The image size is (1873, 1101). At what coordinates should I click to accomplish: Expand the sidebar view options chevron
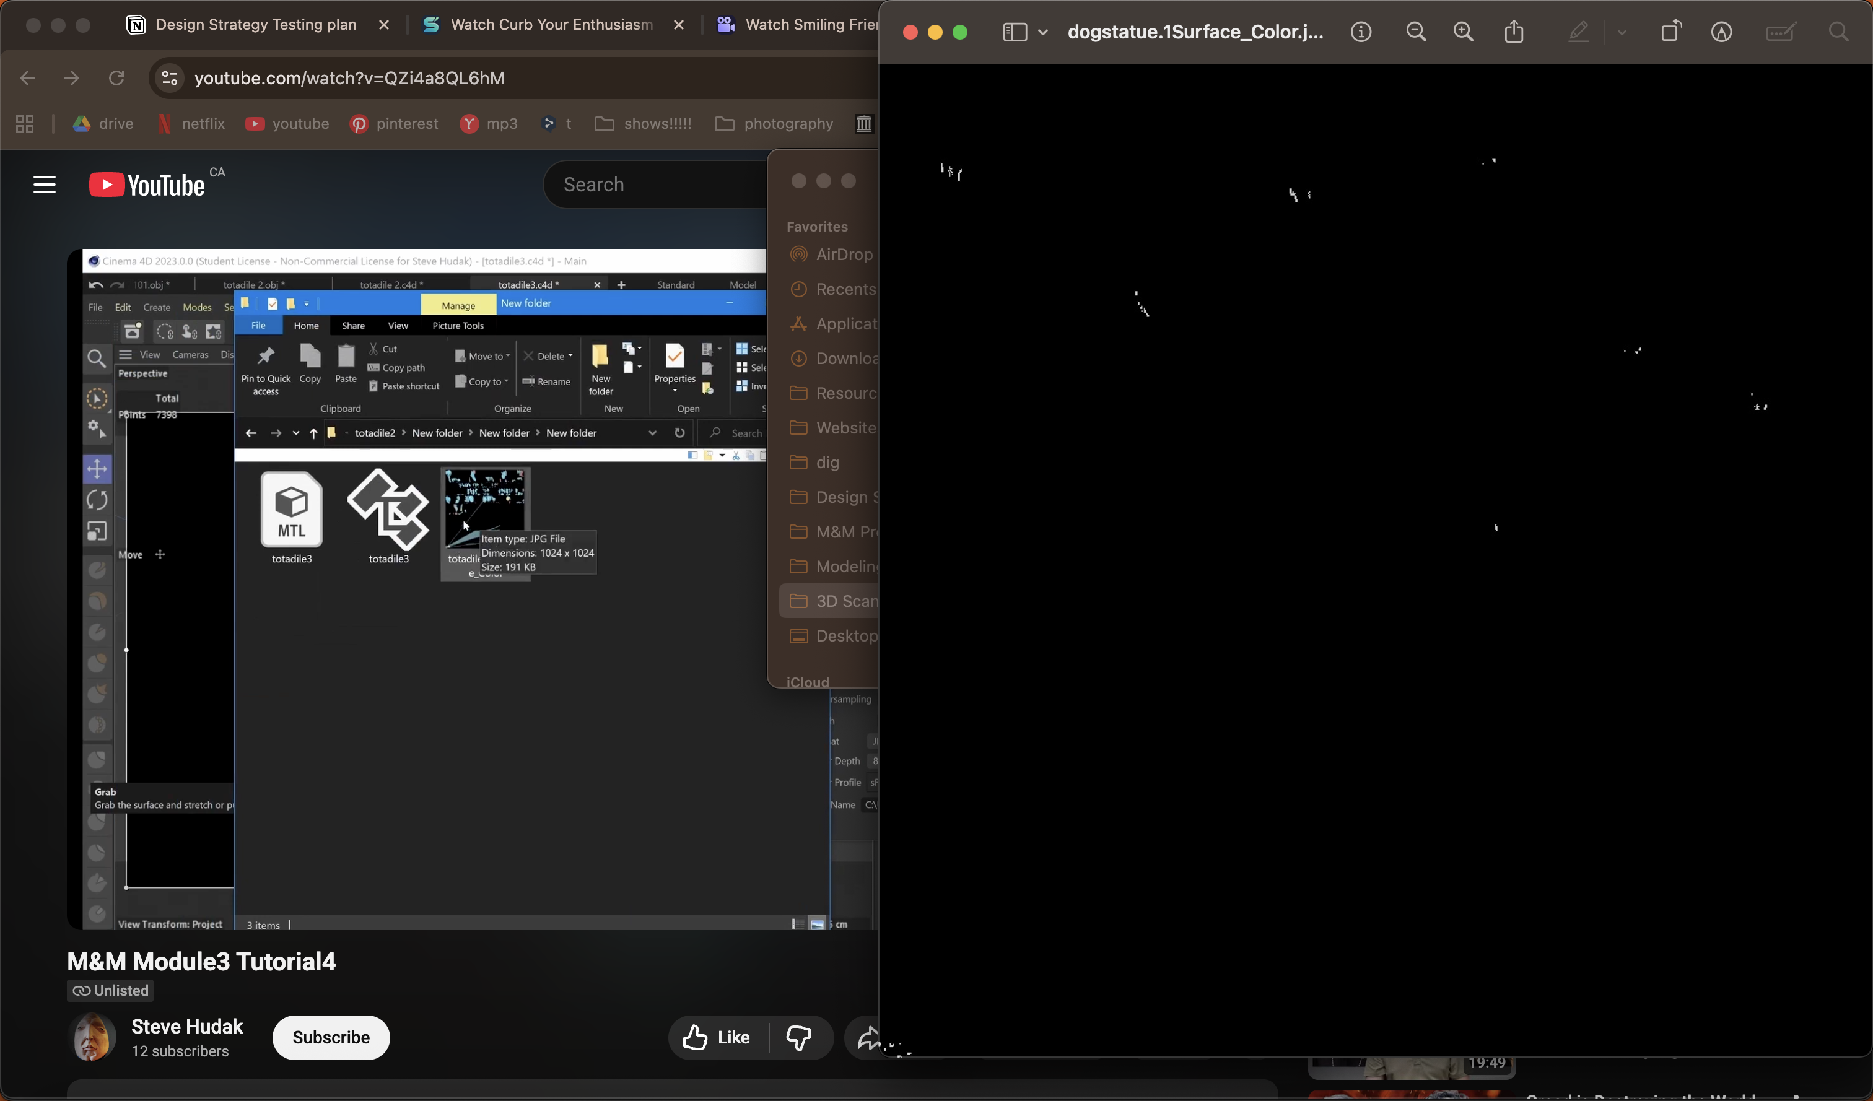pos(1043,32)
